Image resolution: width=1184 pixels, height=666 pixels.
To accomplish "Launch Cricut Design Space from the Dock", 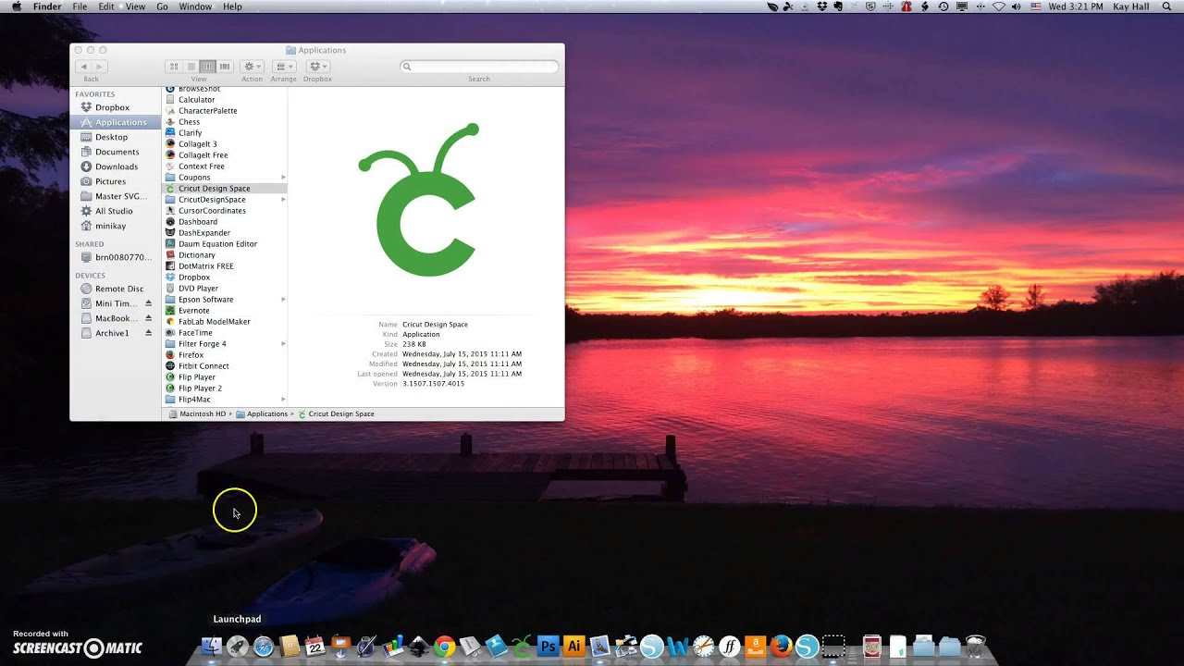I will pyautogui.click(x=522, y=646).
